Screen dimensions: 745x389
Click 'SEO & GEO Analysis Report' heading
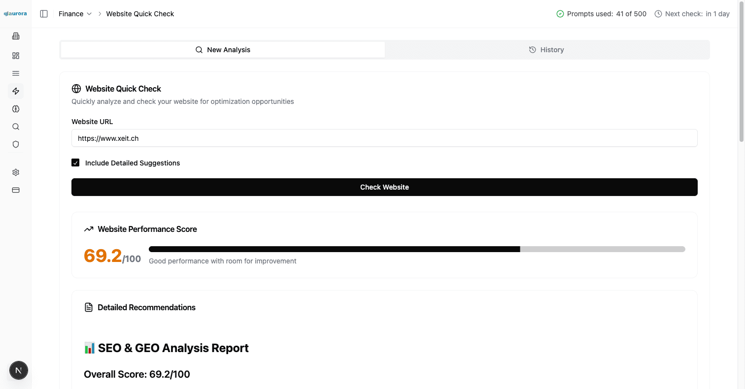[x=173, y=348]
